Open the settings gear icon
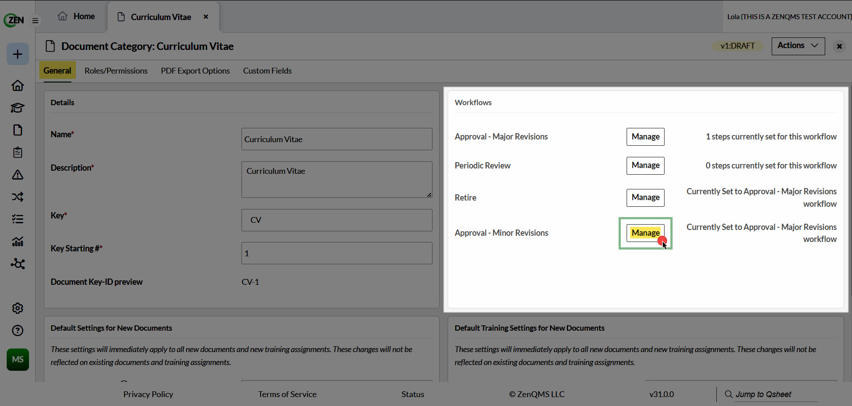This screenshot has width=852, height=406. click(18, 308)
